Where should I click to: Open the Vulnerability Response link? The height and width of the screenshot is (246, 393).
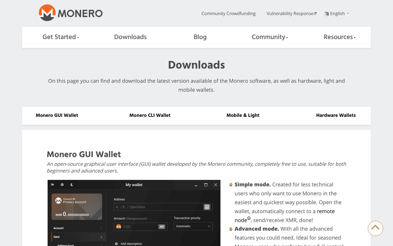[291, 14]
